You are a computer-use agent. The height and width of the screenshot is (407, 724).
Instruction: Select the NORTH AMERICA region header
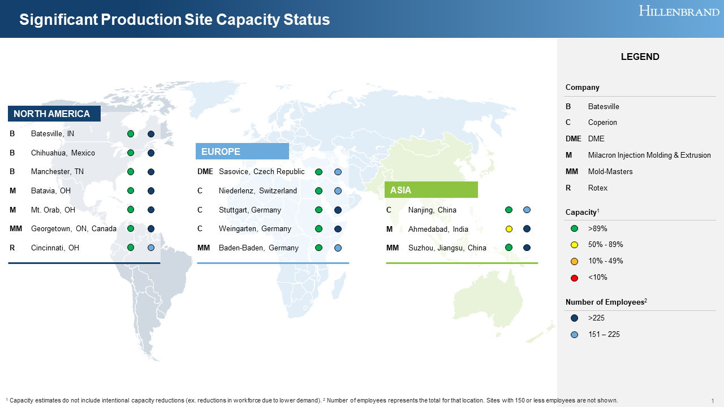pyautogui.click(x=54, y=114)
